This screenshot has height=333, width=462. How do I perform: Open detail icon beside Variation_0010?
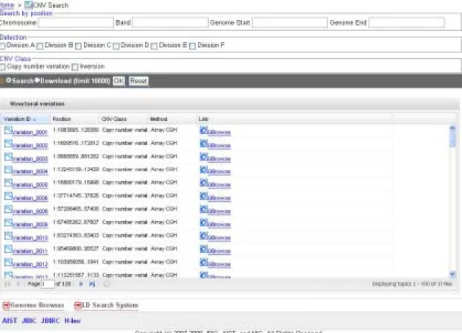coord(8,236)
